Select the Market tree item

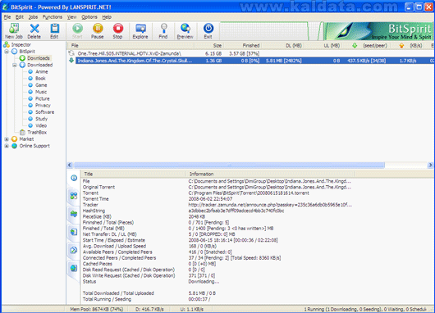click(x=26, y=139)
